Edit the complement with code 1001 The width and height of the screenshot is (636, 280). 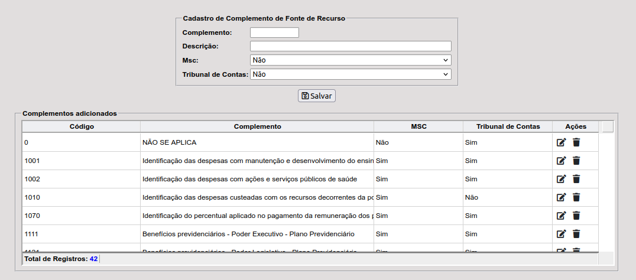pos(562,161)
